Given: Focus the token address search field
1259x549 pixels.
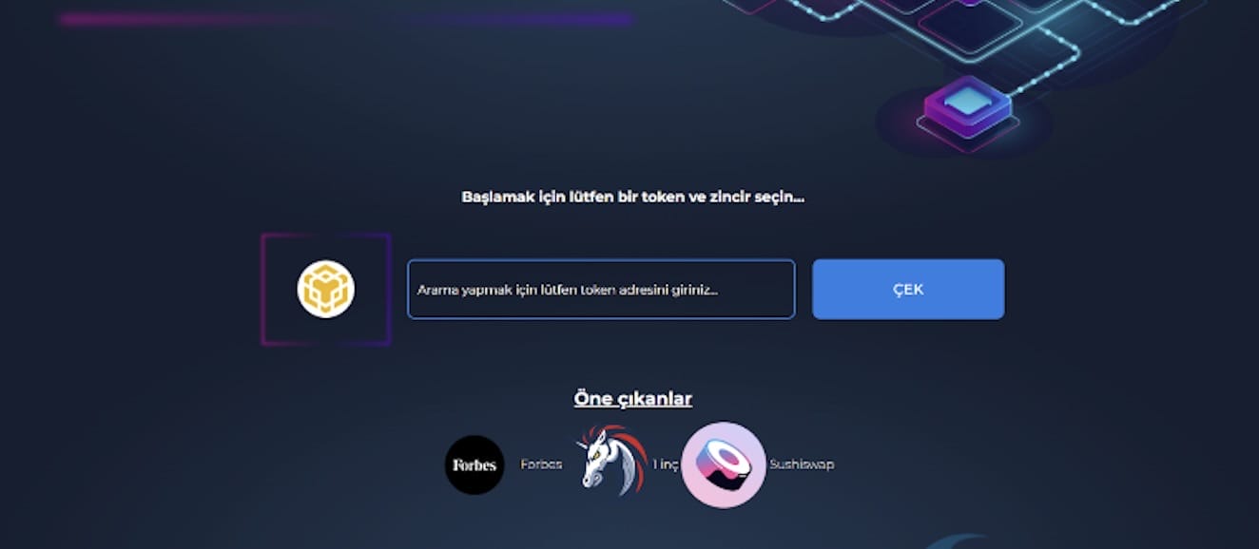Looking at the screenshot, I should pyautogui.click(x=601, y=289).
